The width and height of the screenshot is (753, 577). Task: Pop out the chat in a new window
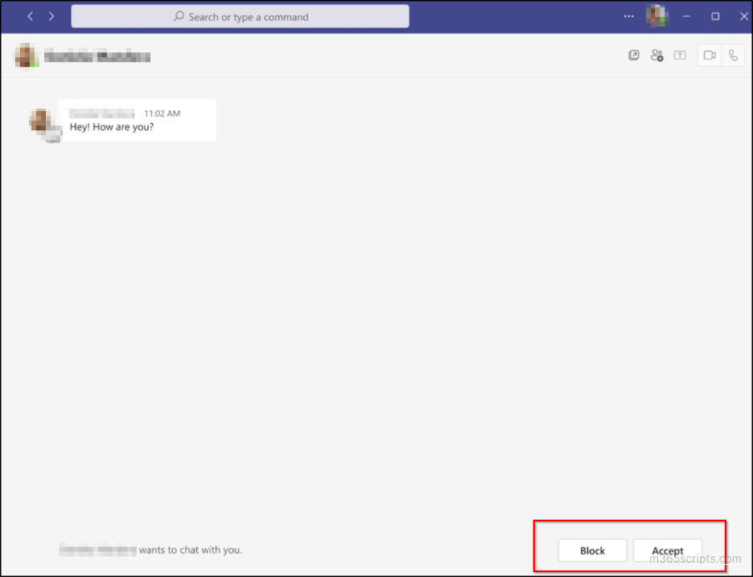[634, 56]
